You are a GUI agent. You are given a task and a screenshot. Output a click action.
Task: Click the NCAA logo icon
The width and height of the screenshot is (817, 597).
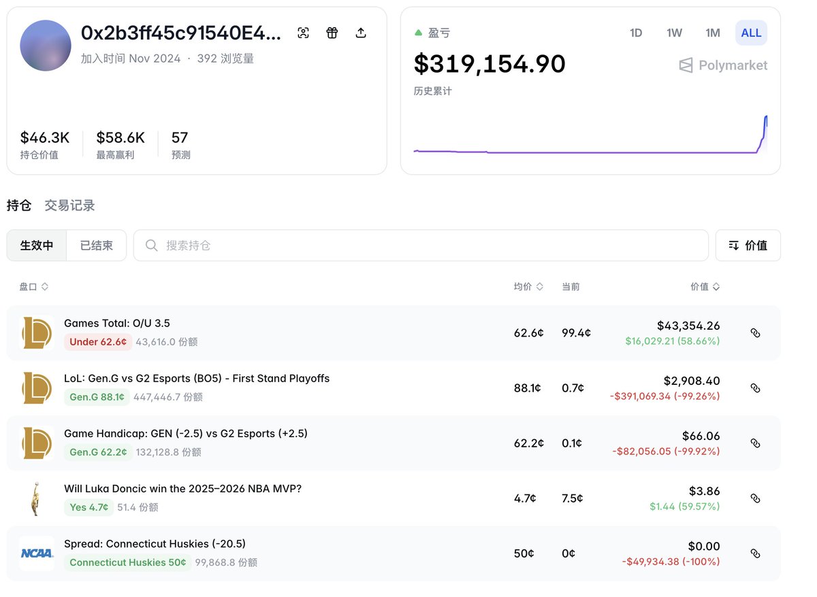coord(37,553)
